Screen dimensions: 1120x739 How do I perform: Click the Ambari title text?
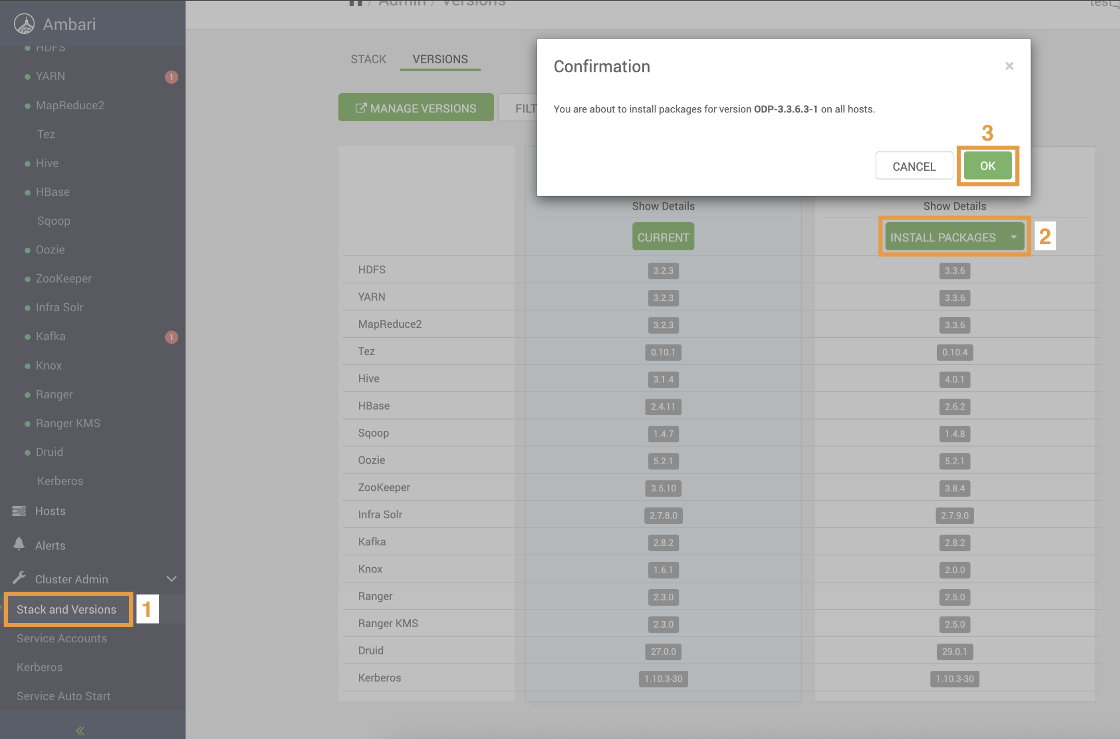[69, 24]
